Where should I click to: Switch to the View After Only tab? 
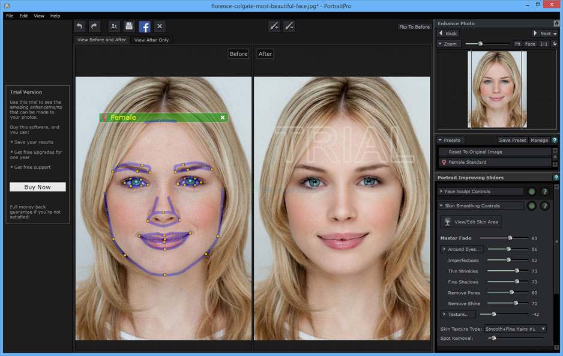tap(151, 40)
